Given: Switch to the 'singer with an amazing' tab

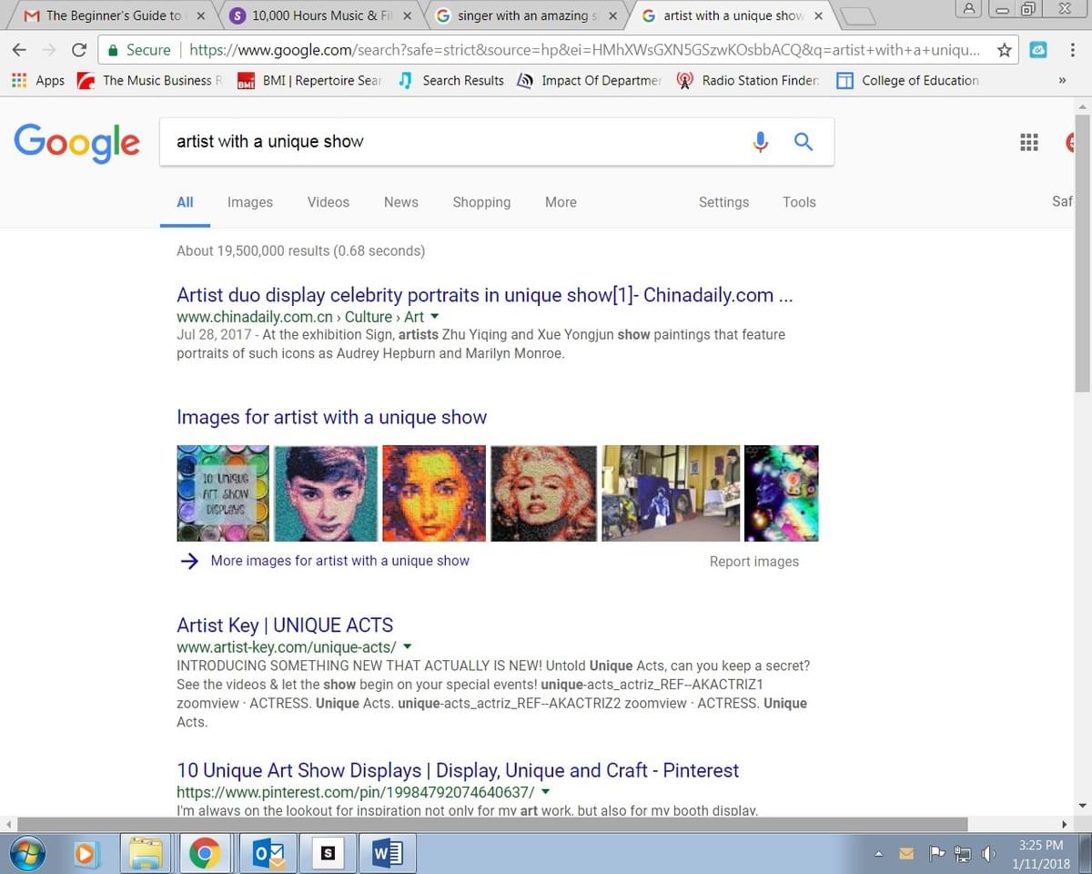Looking at the screenshot, I should pos(525,15).
